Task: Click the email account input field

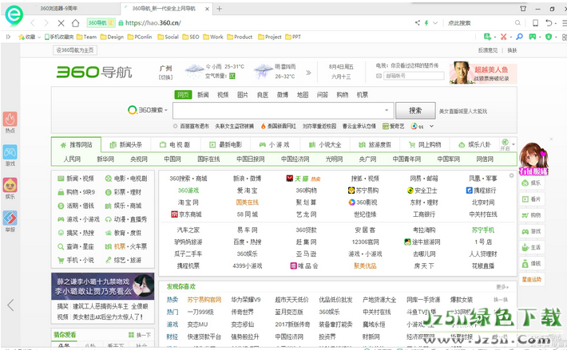Action: (414, 76)
